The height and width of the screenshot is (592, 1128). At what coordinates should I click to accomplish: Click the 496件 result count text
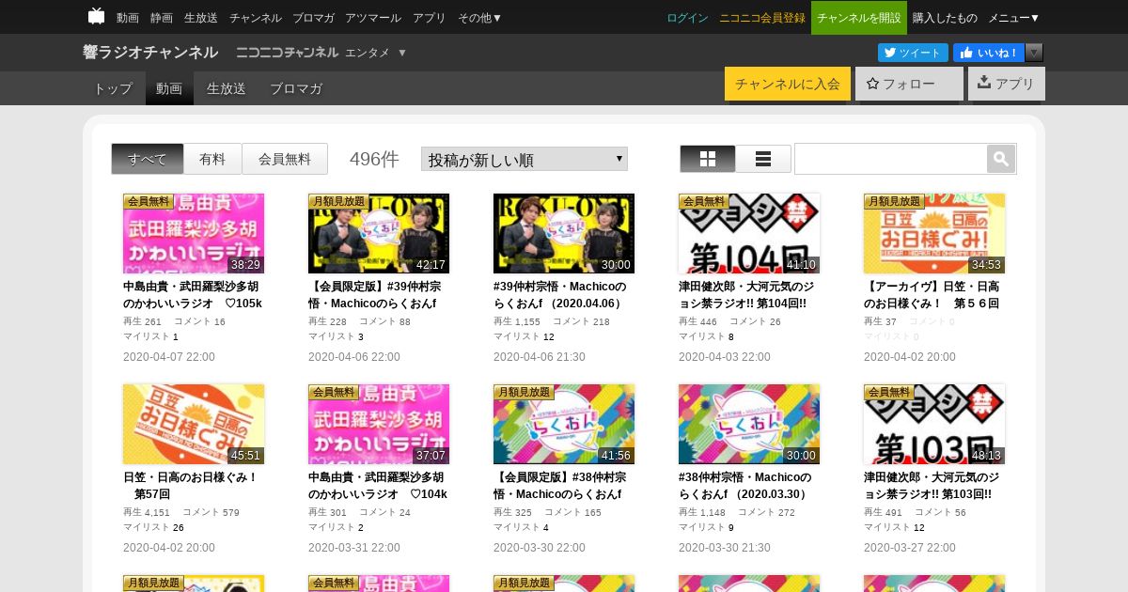pyautogui.click(x=374, y=159)
